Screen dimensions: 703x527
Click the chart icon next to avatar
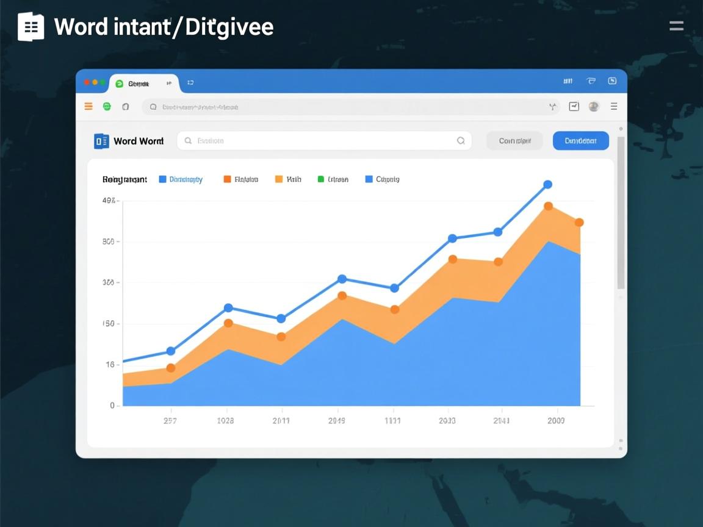[574, 106]
